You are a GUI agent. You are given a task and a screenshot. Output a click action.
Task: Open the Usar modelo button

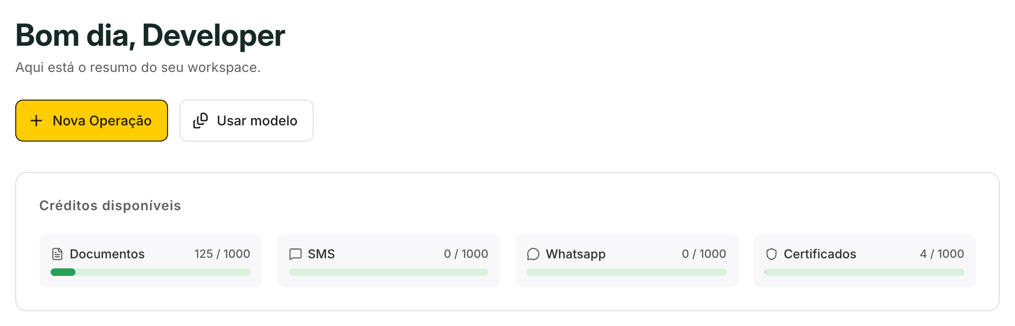(246, 121)
